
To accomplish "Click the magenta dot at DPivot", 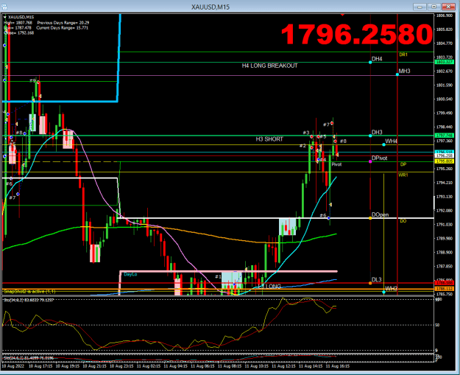I will 370,161.
